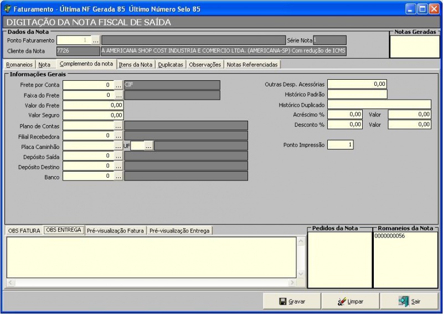Open Depósito Destino lookup button
The width and height of the screenshot is (443, 314).
[x=119, y=166]
